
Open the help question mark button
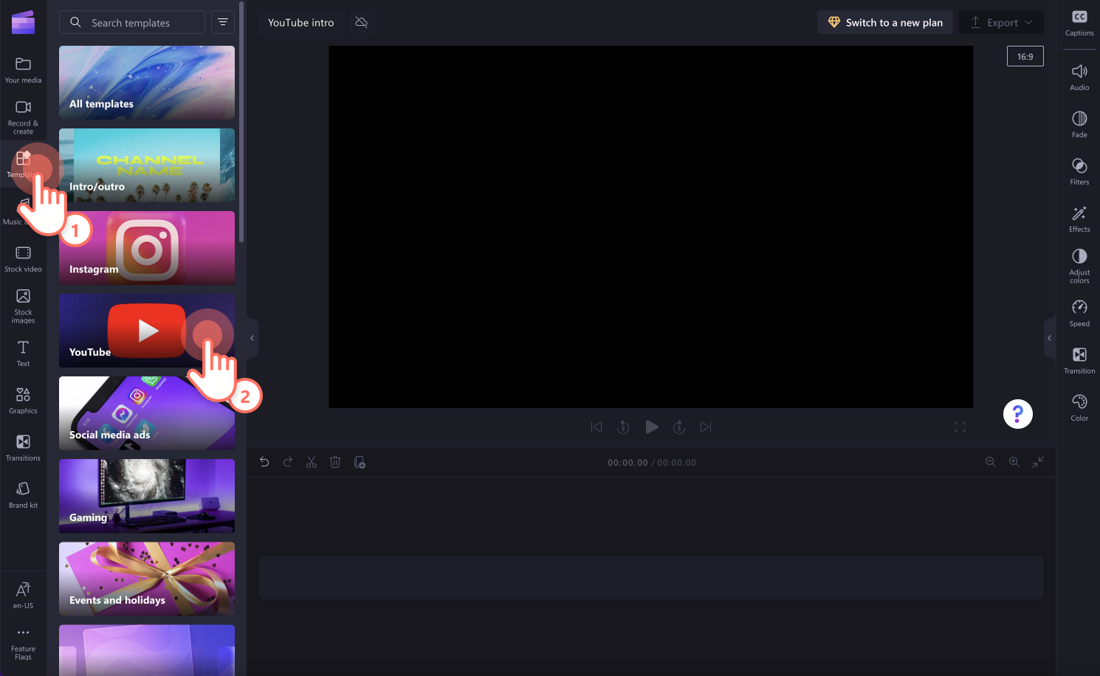1017,414
